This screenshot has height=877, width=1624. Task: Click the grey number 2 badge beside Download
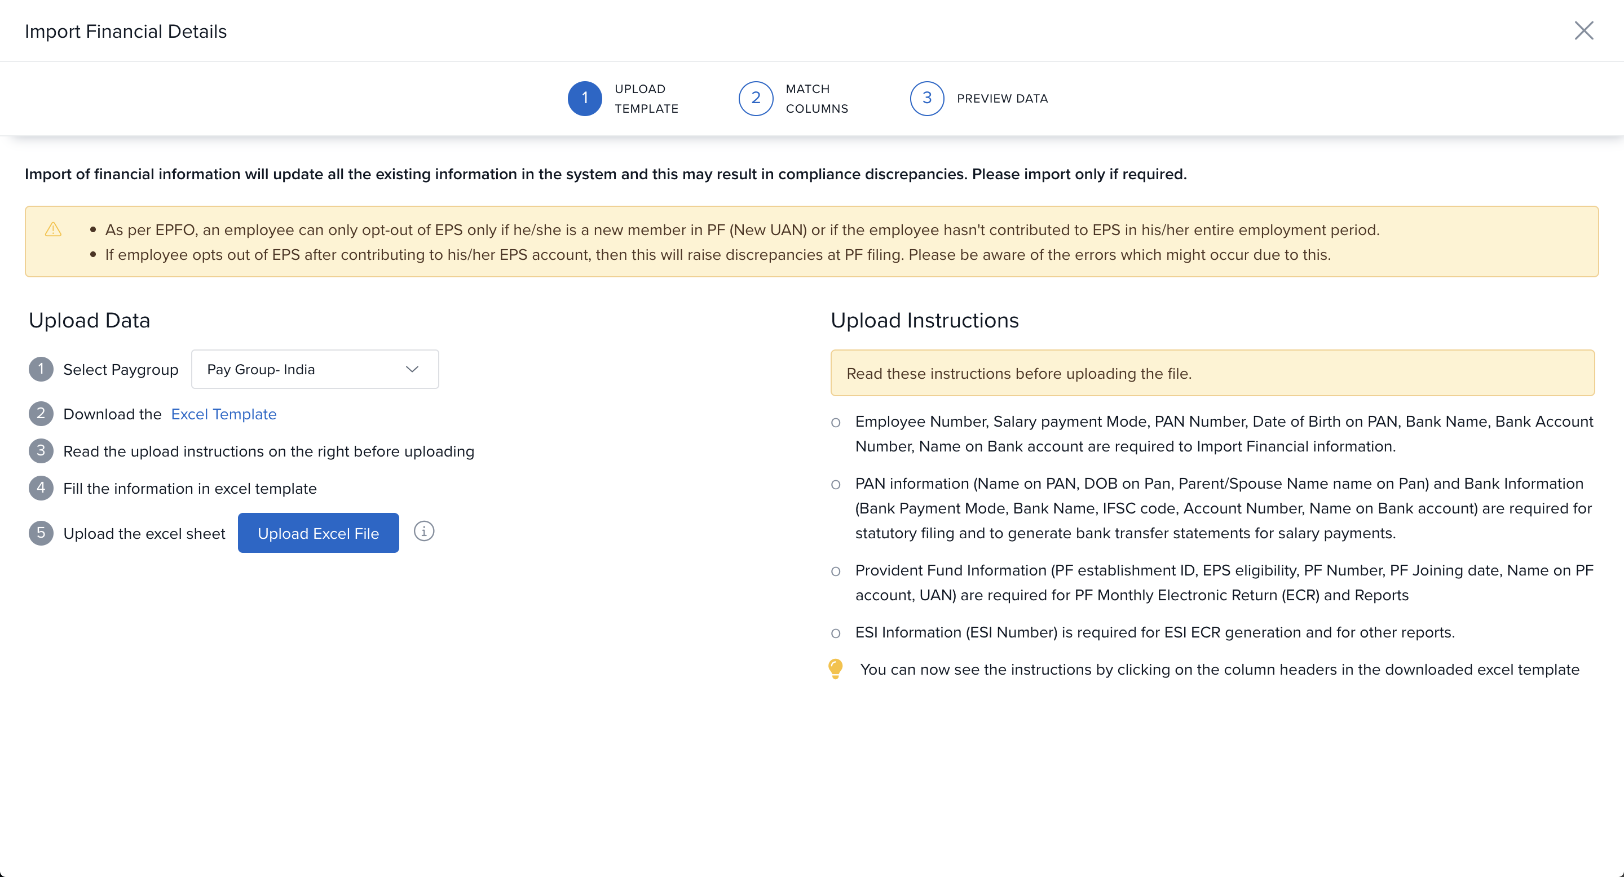(41, 414)
